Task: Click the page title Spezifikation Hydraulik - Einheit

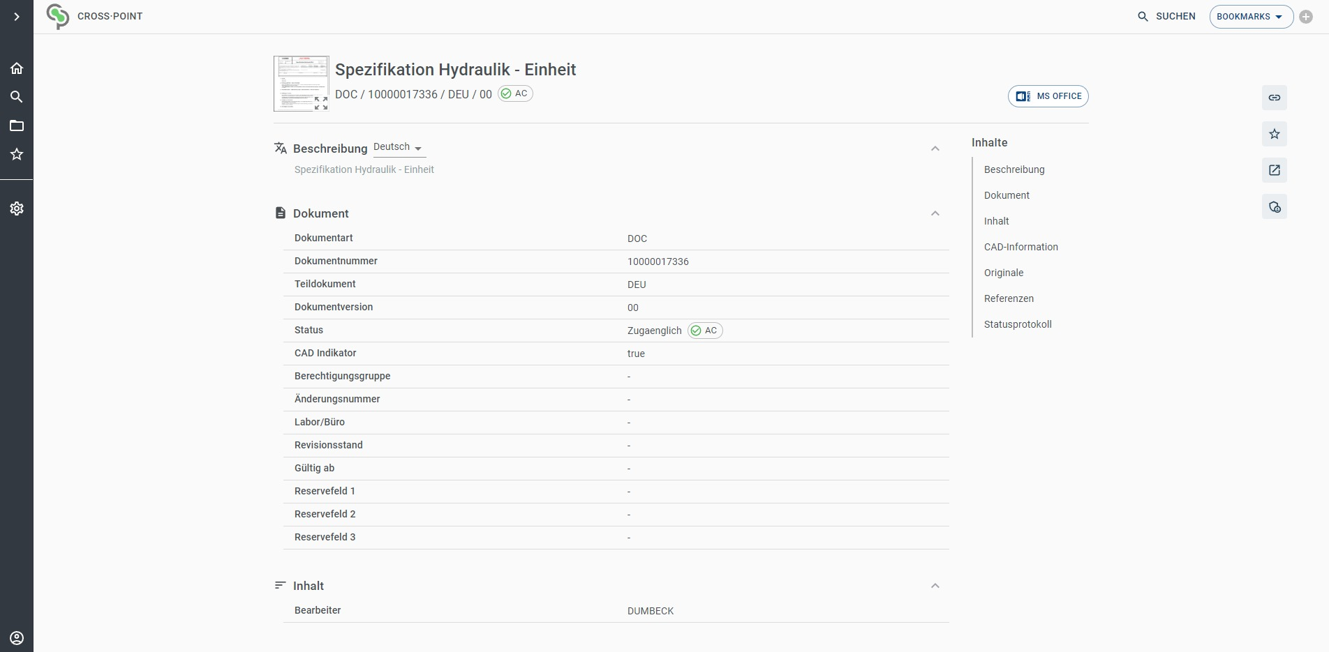Action: (x=455, y=70)
